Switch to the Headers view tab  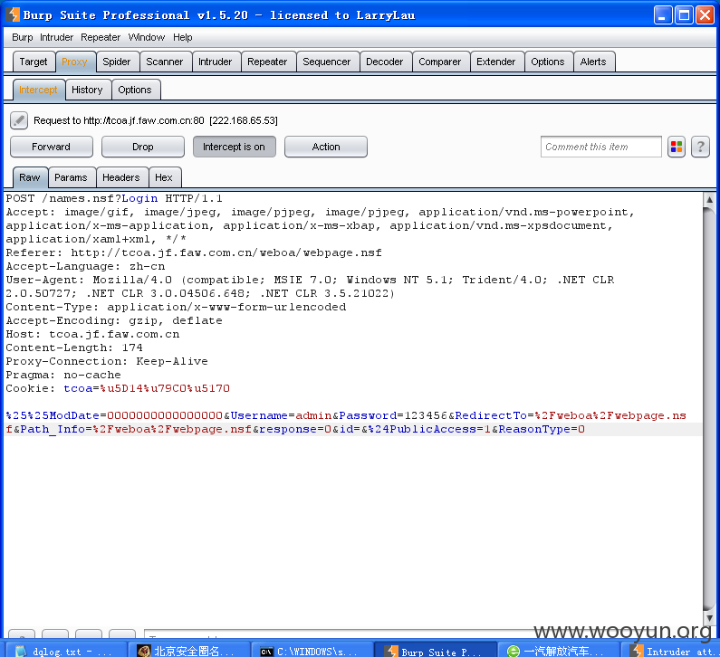121,177
